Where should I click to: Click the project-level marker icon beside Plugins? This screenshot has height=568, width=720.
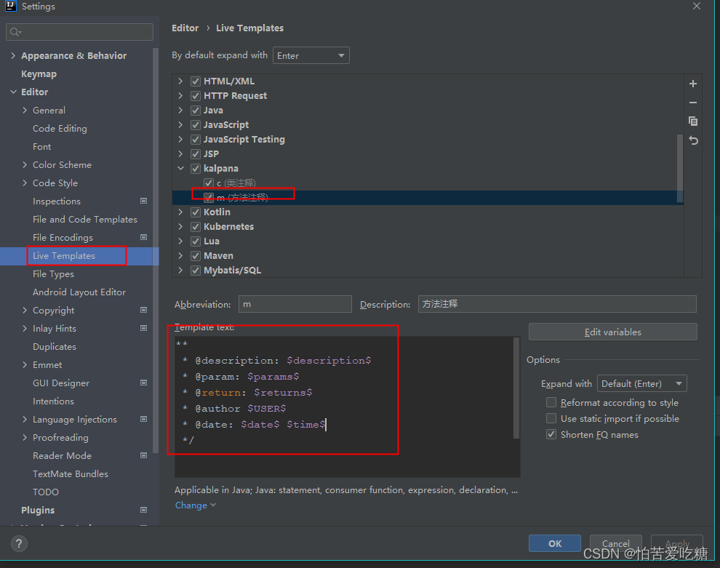pyautogui.click(x=143, y=510)
